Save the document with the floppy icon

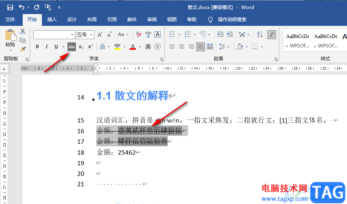[x=10, y=7]
